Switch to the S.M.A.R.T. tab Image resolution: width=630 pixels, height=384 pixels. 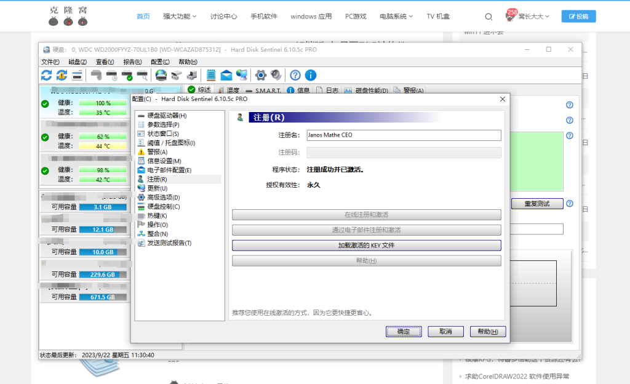click(263, 90)
